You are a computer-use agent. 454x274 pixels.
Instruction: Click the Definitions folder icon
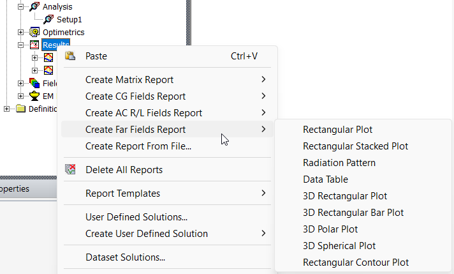(x=20, y=109)
